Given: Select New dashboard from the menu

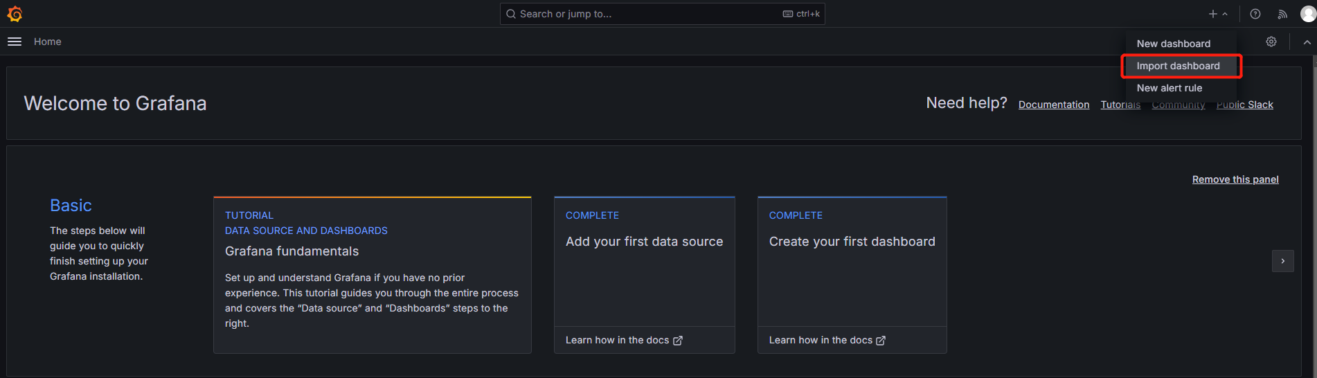Looking at the screenshot, I should [x=1173, y=44].
